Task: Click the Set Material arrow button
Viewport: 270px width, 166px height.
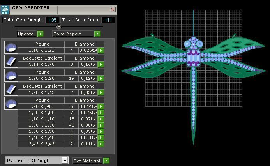Action: [106, 161]
